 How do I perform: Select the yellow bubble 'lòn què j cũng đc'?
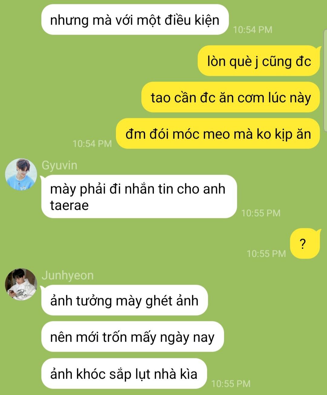(259, 61)
